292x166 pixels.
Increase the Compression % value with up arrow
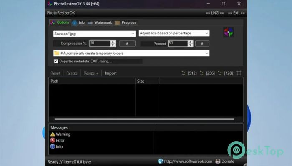click(113, 42)
